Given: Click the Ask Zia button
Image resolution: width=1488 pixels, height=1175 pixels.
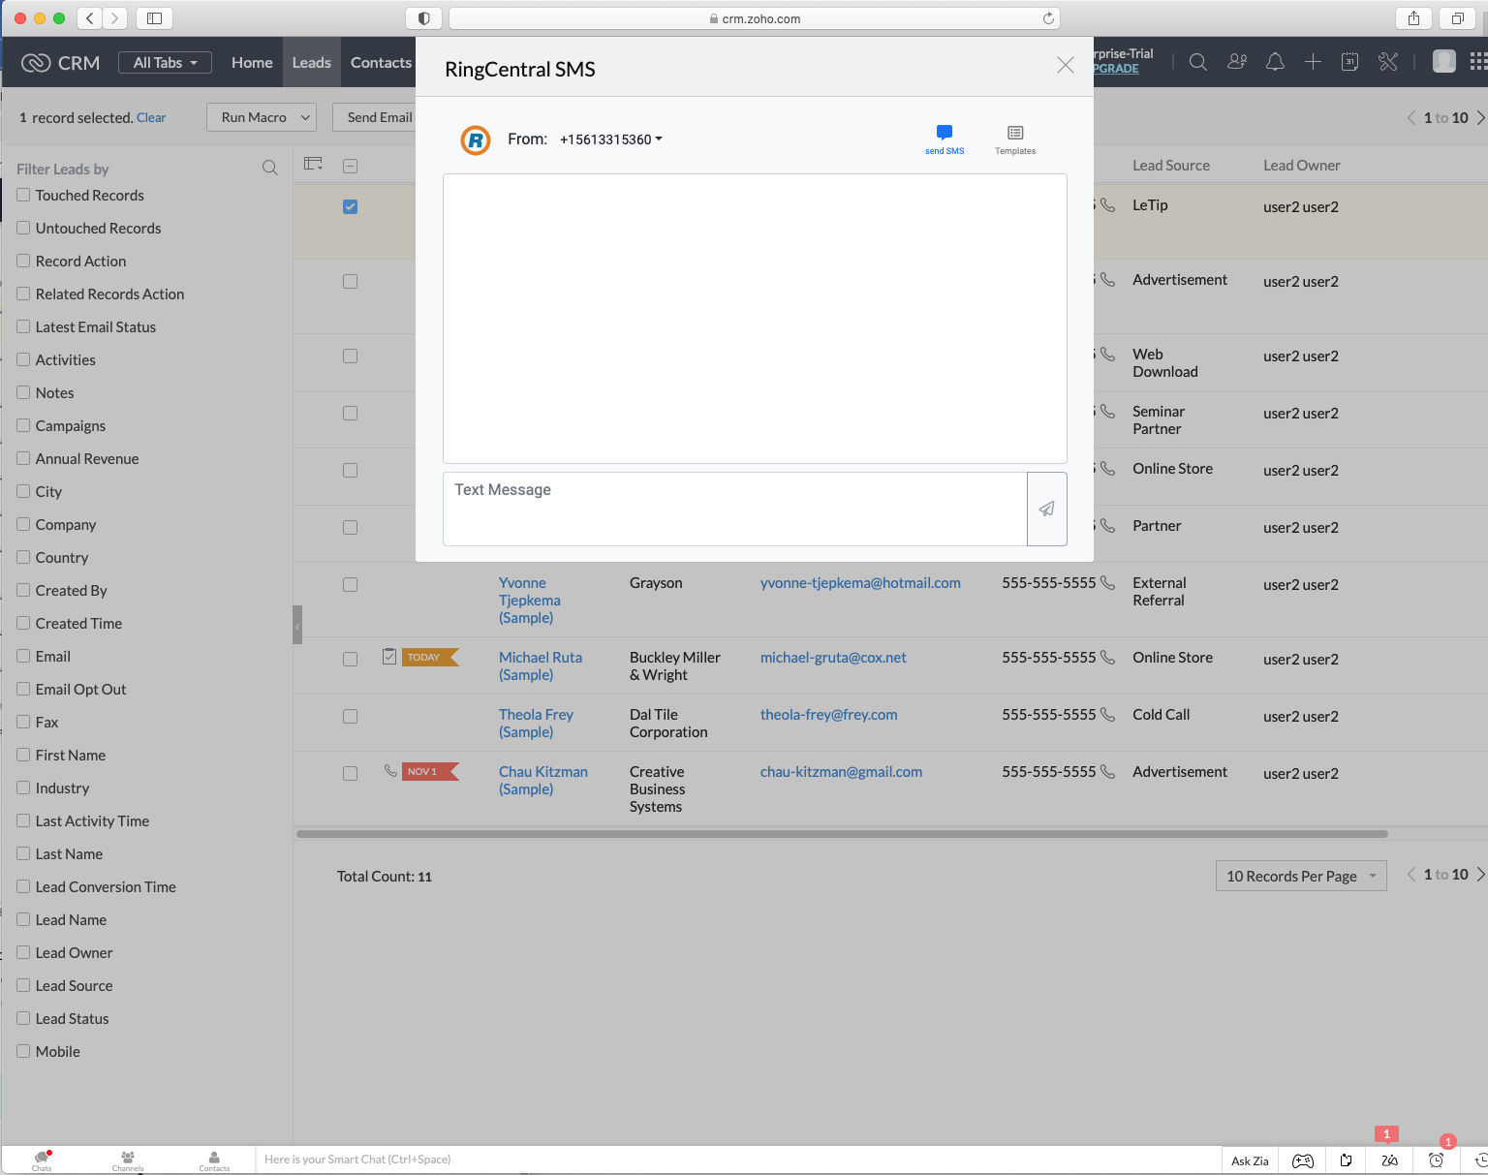Looking at the screenshot, I should pos(1249,1159).
